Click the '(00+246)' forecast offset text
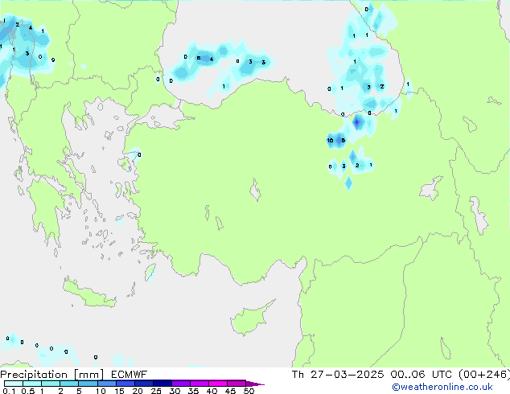The width and height of the screenshot is (510, 394). tap(484, 375)
